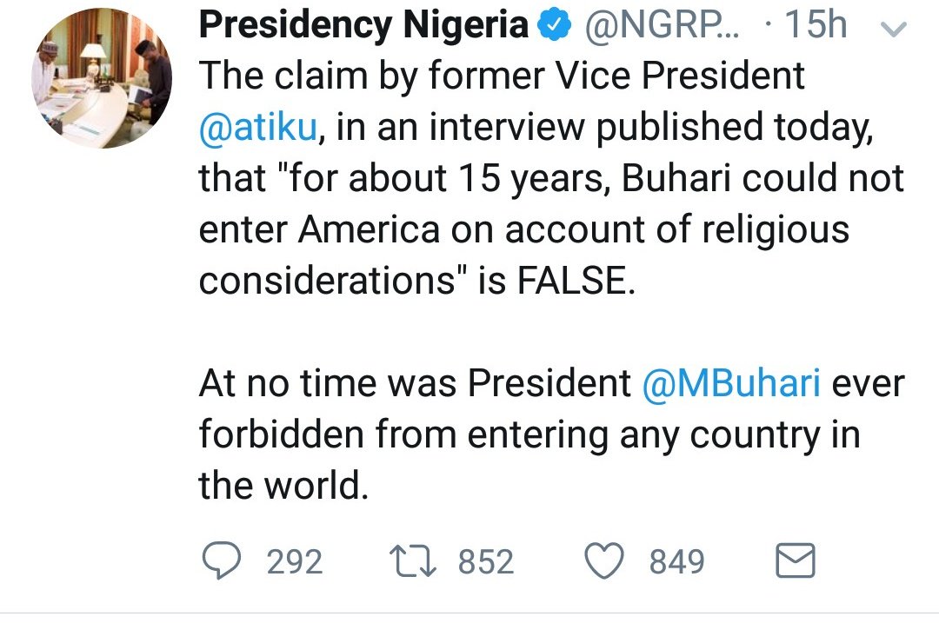Like the tweet with the heart icon
The width and height of the screenshot is (939, 623).
(x=606, y=561)
